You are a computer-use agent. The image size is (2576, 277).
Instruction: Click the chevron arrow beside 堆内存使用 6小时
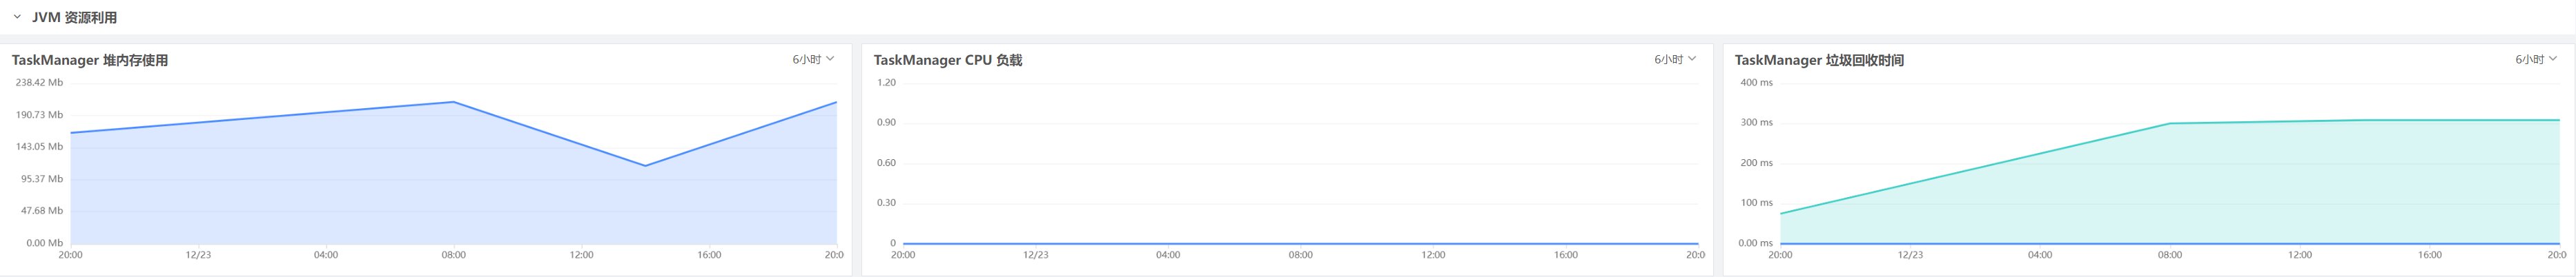coord(830,59)
